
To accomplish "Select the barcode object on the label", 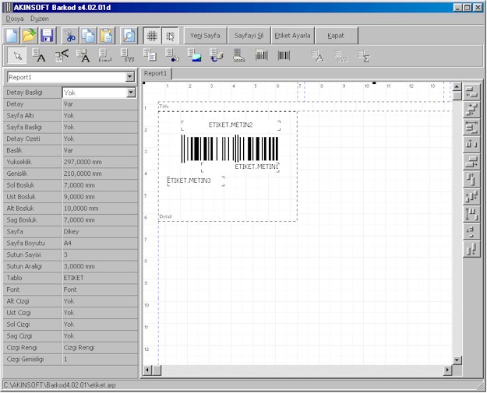I will point(230,149).
